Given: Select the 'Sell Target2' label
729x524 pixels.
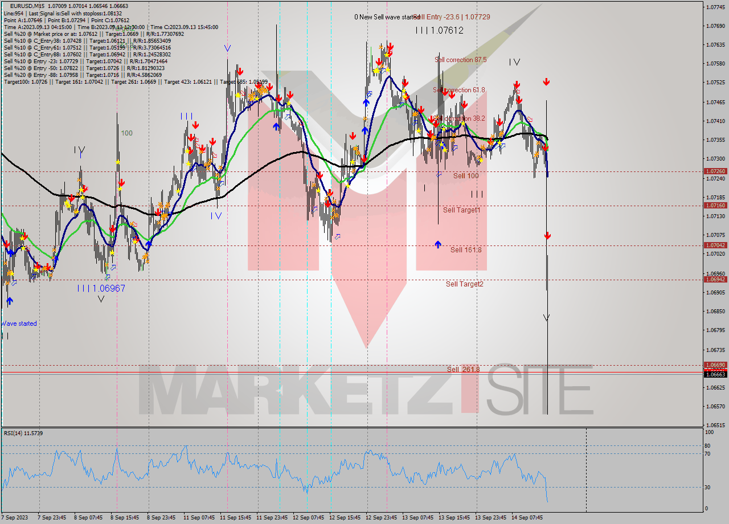Looking at the screenshot, I should coord(464,284).
